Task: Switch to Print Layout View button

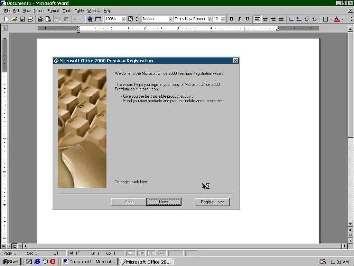Action: [15, 246]
